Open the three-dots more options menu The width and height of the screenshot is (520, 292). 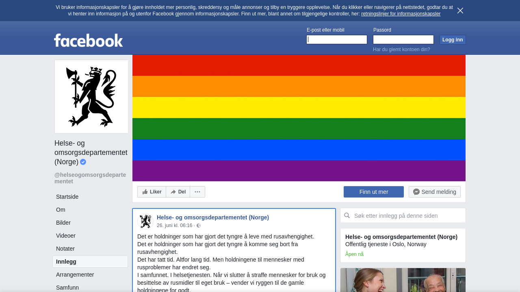(x=197, y=192)
